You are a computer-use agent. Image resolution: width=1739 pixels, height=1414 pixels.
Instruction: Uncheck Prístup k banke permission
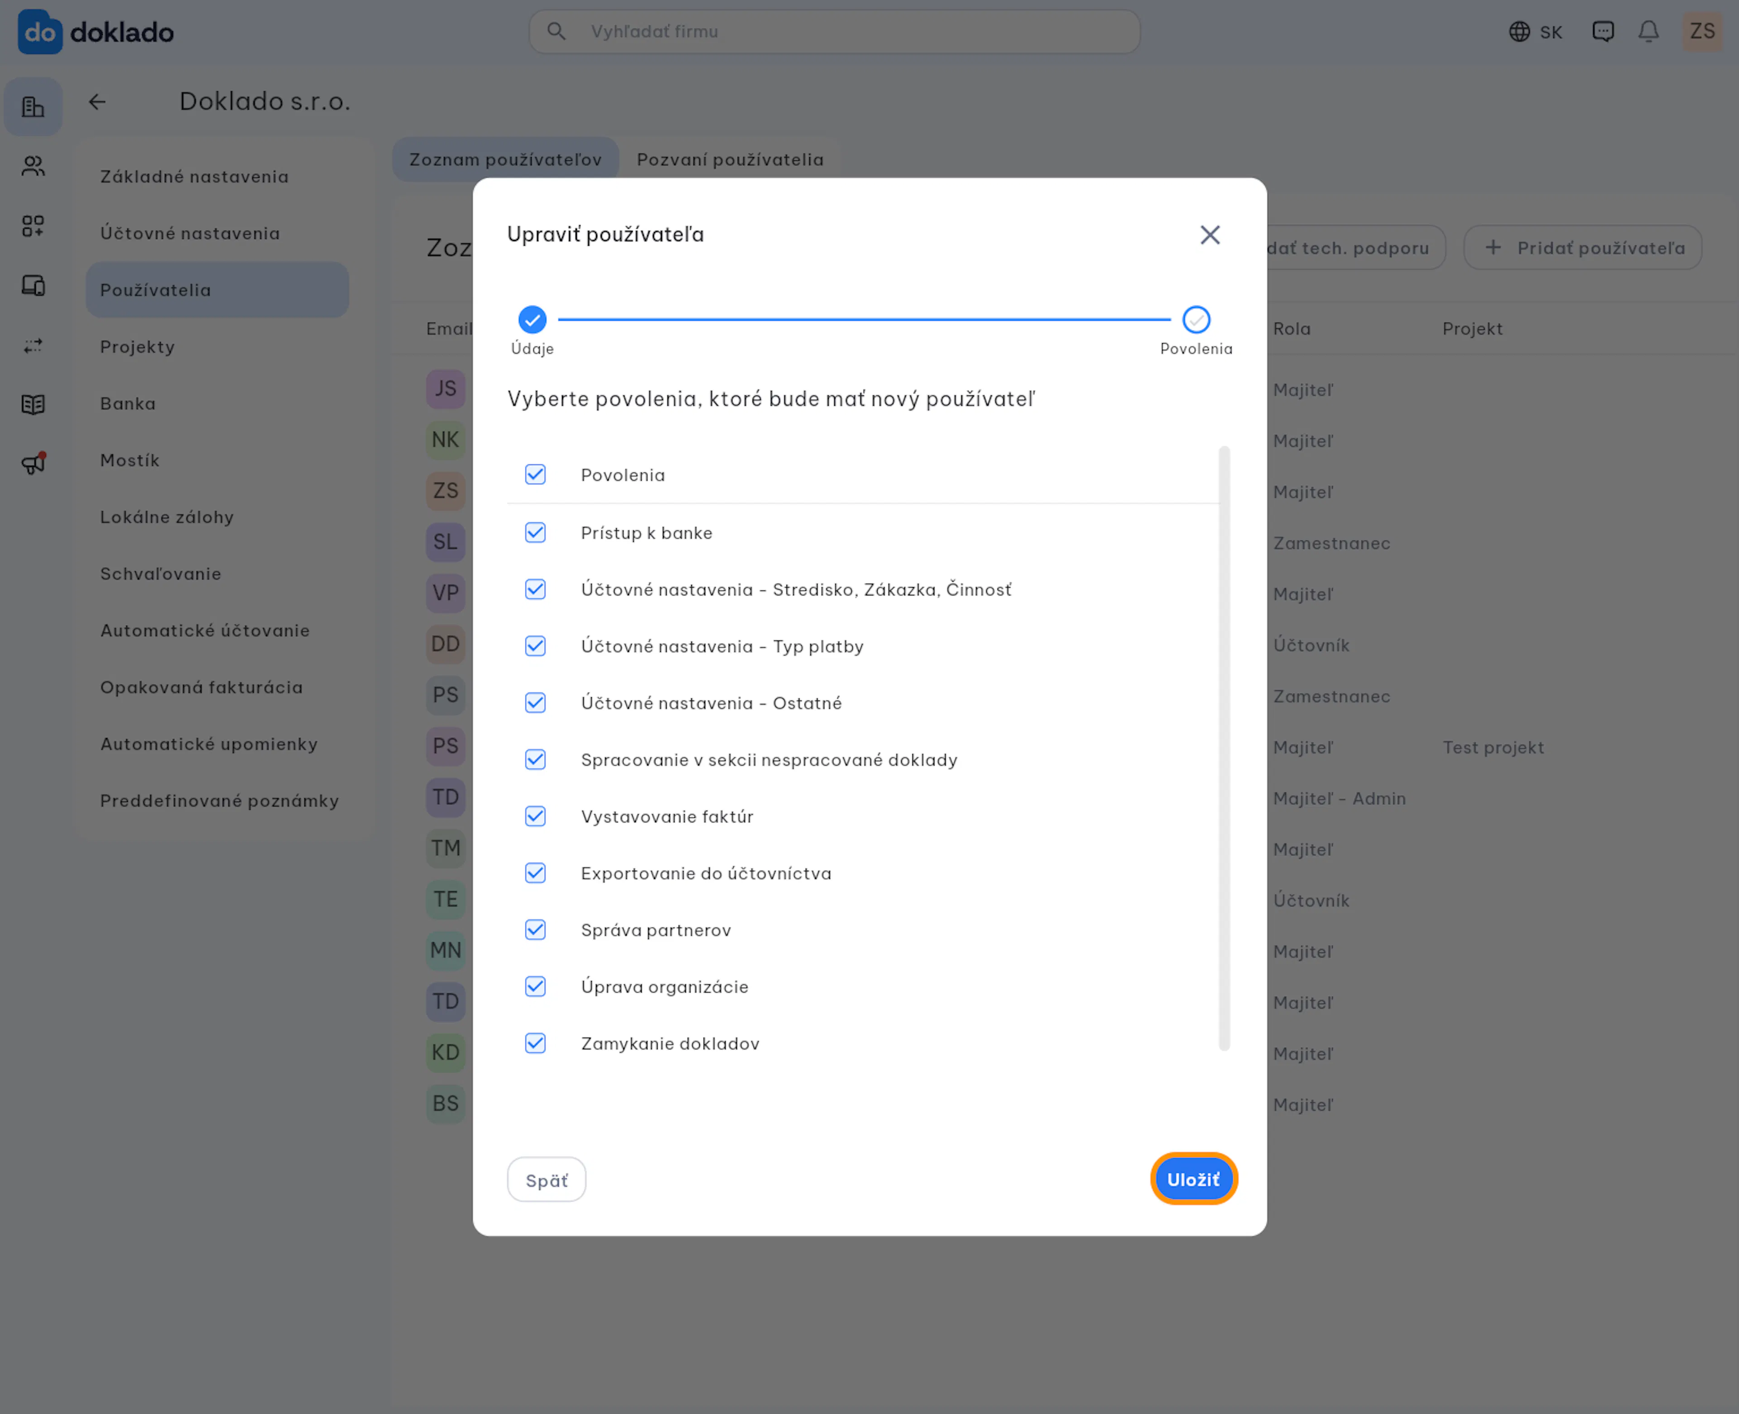point(535,532)
